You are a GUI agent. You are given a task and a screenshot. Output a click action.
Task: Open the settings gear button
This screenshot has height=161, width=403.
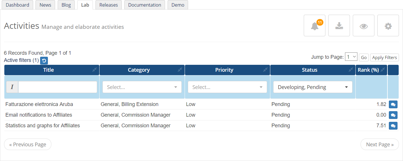pyautogui.click(x=388, y=26)
